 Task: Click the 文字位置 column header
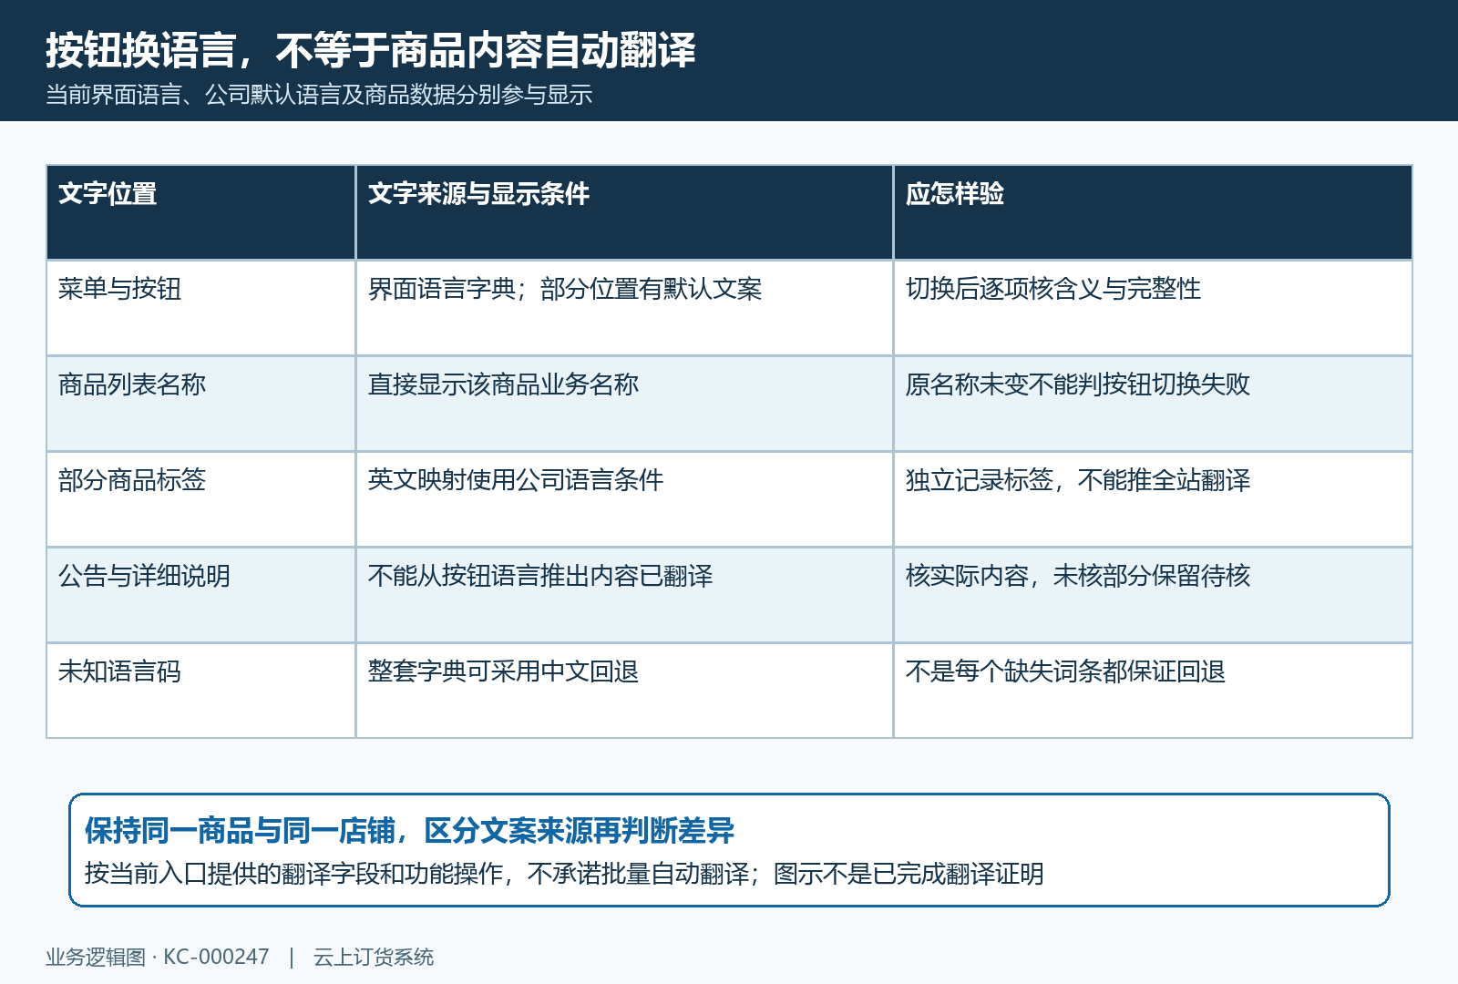200,212
